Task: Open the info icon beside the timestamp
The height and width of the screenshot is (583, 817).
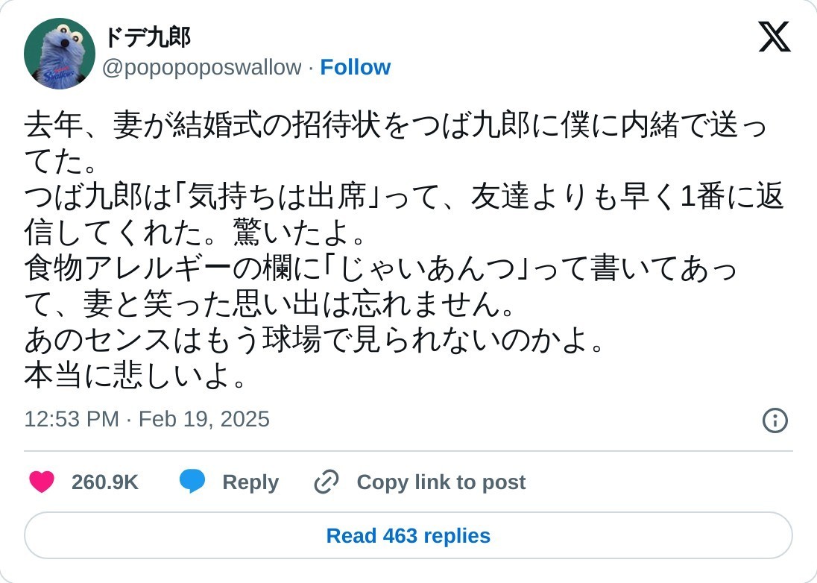Action: point(775,420)
